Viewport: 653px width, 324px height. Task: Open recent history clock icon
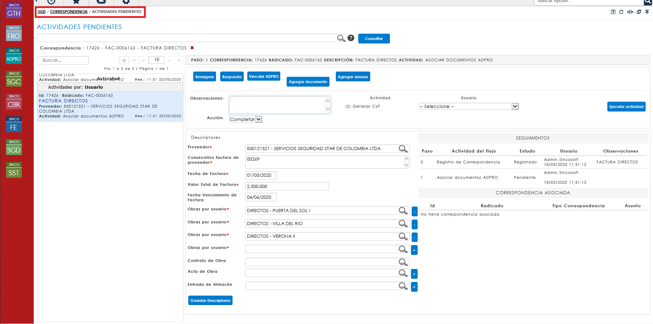click(51, 2)
